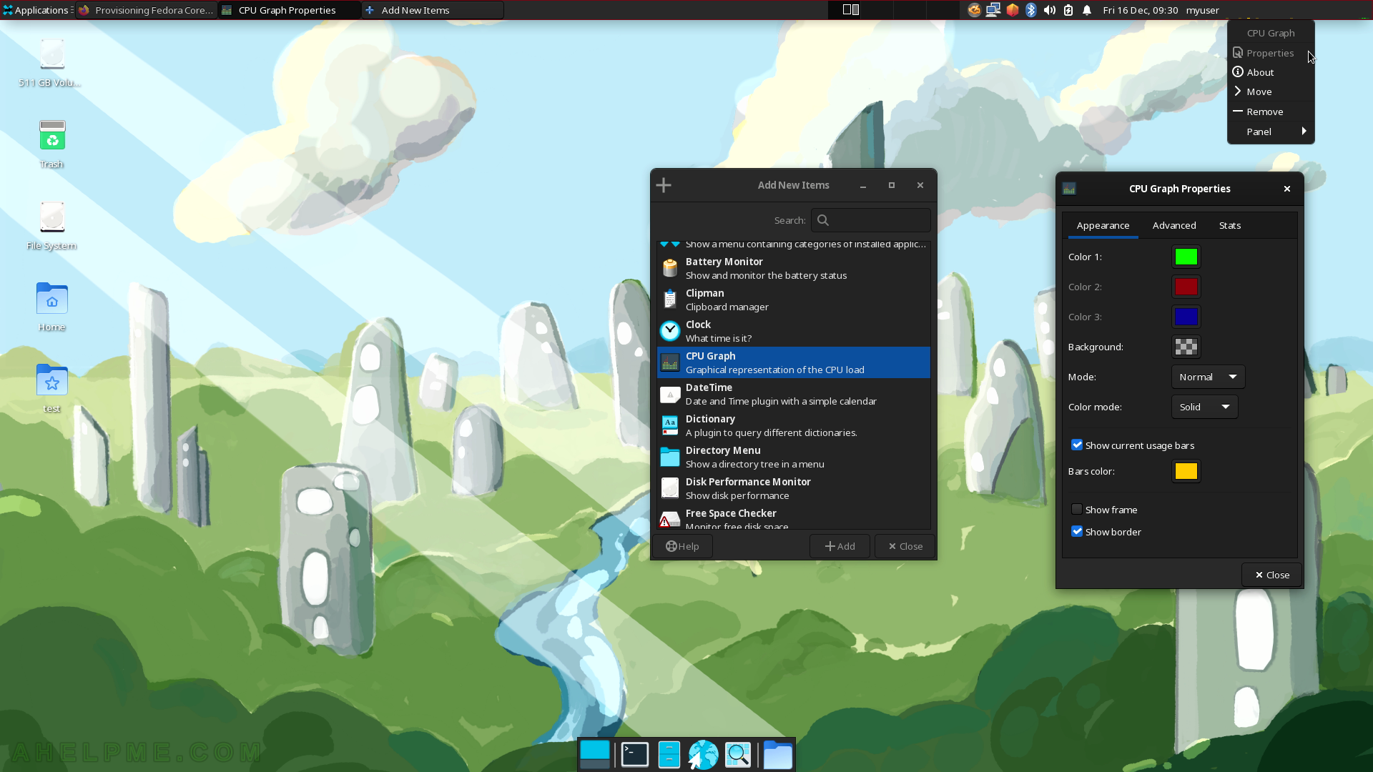Click the 511 GB Volume desktop icon
This screenshot has width=1373, height=772.
(x=51, y=63)
